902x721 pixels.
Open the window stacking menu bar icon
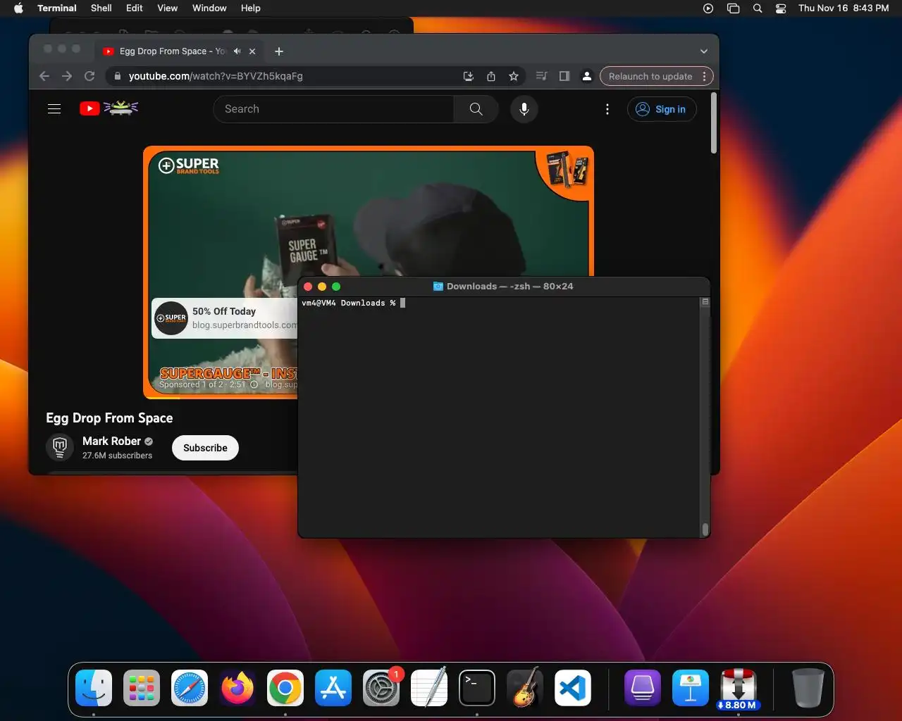coord(733,8)
